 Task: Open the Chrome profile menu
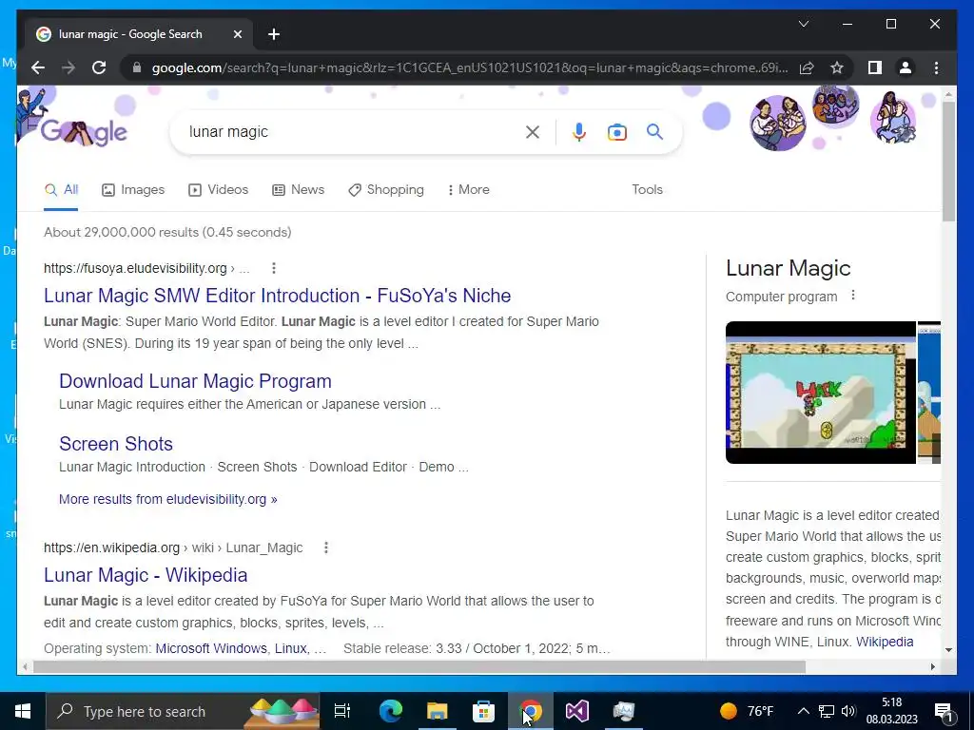906,67
